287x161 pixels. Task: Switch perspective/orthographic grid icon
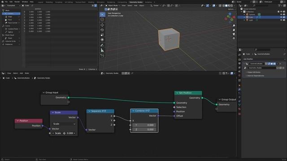(234, 38)
